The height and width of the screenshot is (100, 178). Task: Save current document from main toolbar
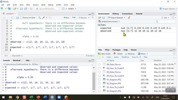[x=21, y=9]
